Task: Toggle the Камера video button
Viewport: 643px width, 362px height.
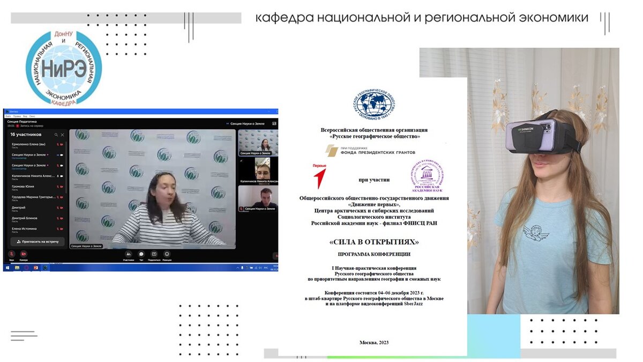Action: pos(24,254)
